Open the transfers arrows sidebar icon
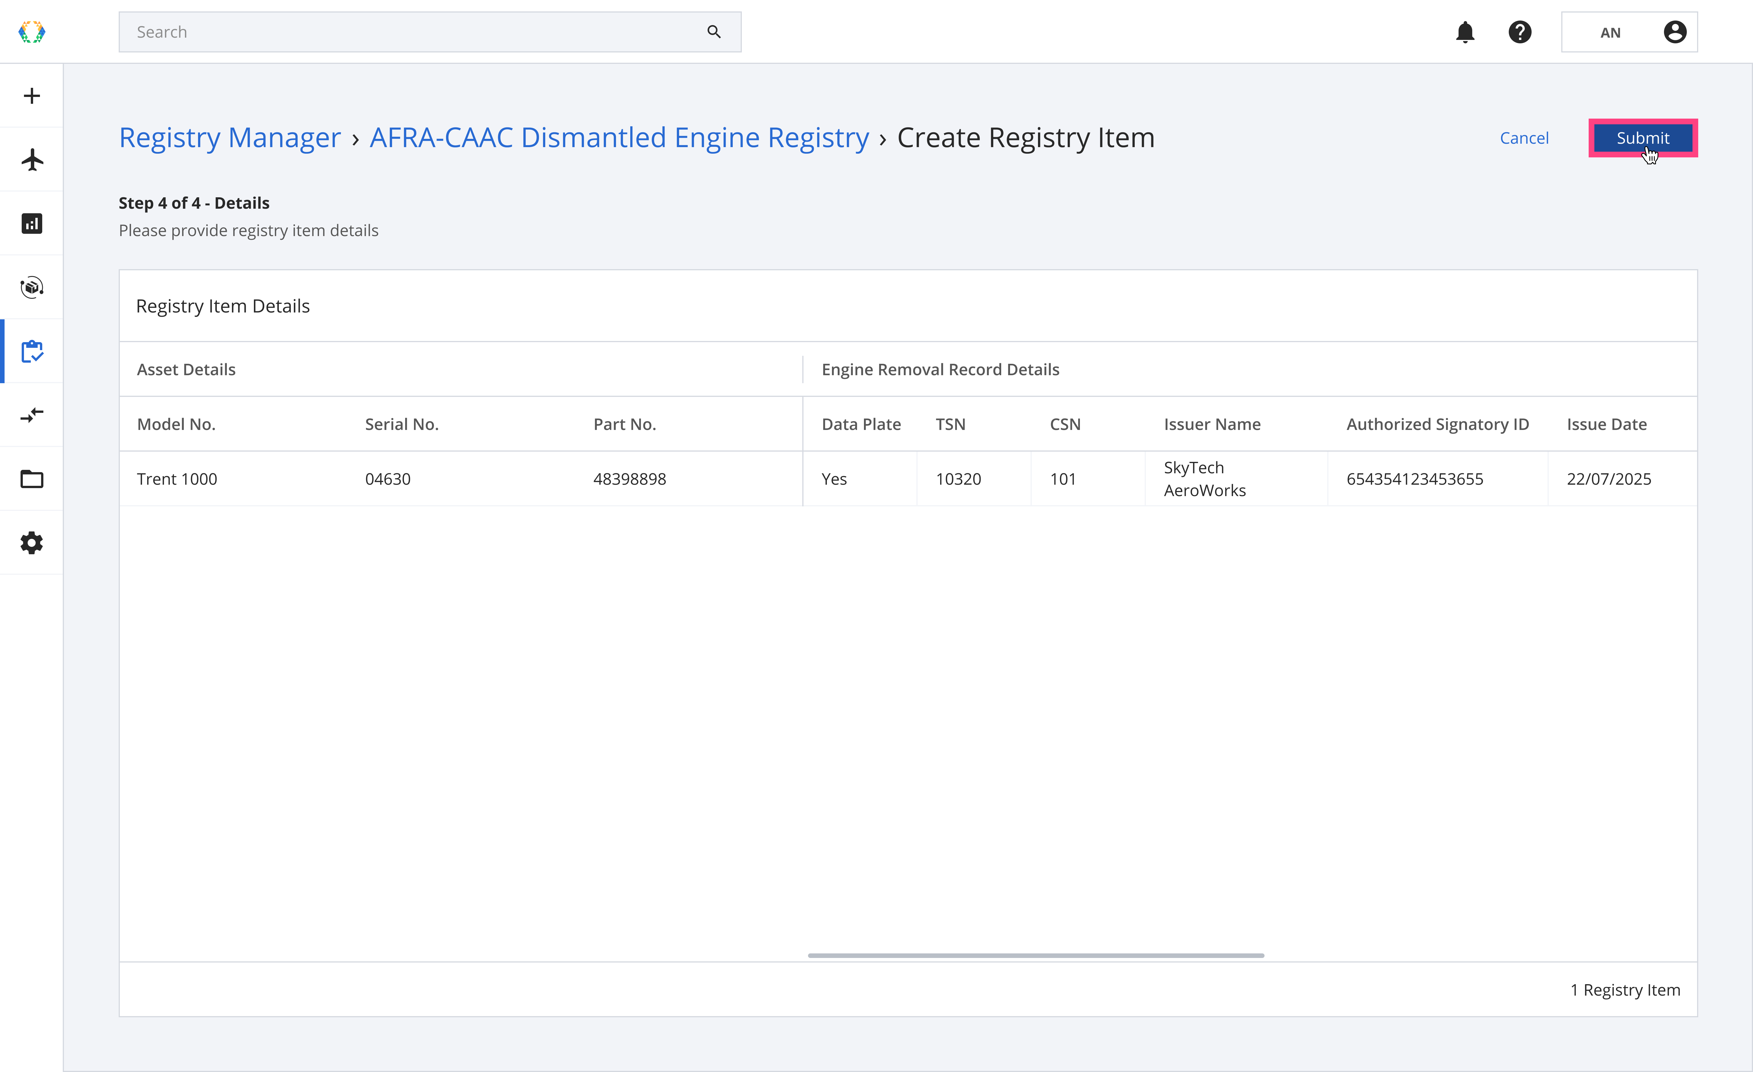This screenshot has width=1753, height=1072. click(x=31, y=415)
